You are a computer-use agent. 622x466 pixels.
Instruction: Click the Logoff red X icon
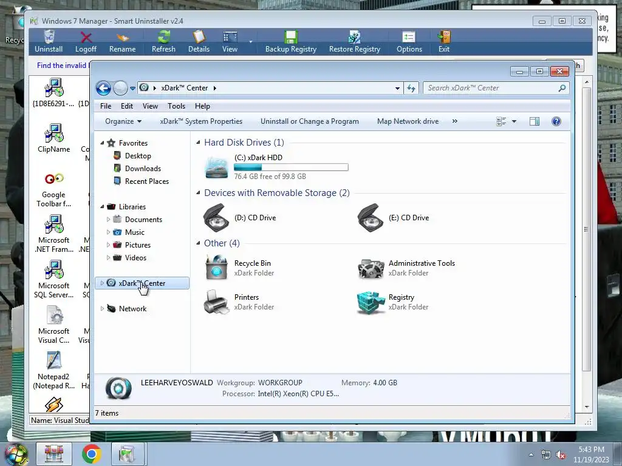(86, 38)
